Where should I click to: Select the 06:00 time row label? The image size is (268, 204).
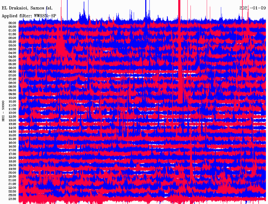(12, 68)
